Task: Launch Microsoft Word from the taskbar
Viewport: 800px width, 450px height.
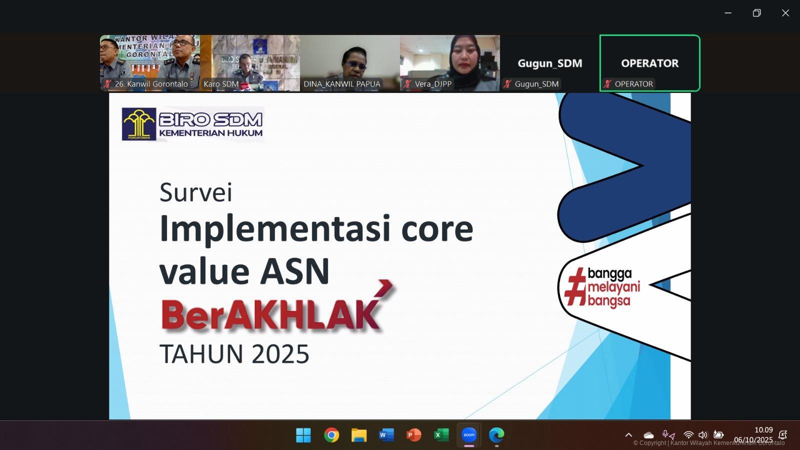Action: (386, 435)
